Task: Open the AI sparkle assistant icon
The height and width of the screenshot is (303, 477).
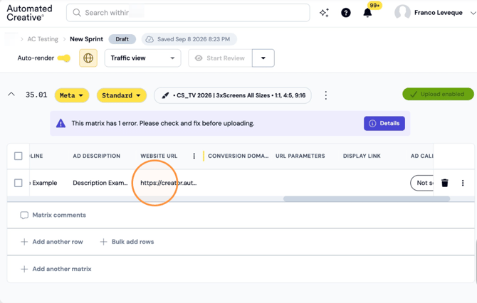Action: tap(324, 13)
